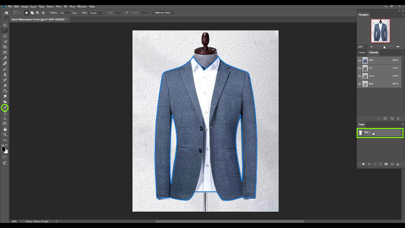405x228 pixels.
Task: Select the Eraser tool
Action: 5,85
